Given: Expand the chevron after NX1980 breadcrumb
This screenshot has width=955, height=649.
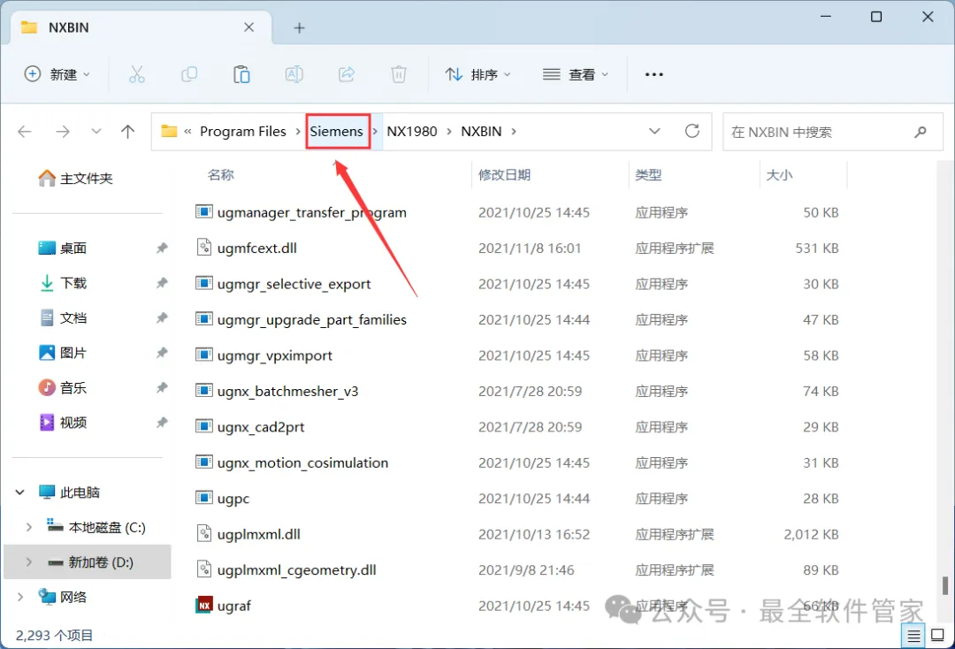Looking at the screenshot, I should point(449,132).
